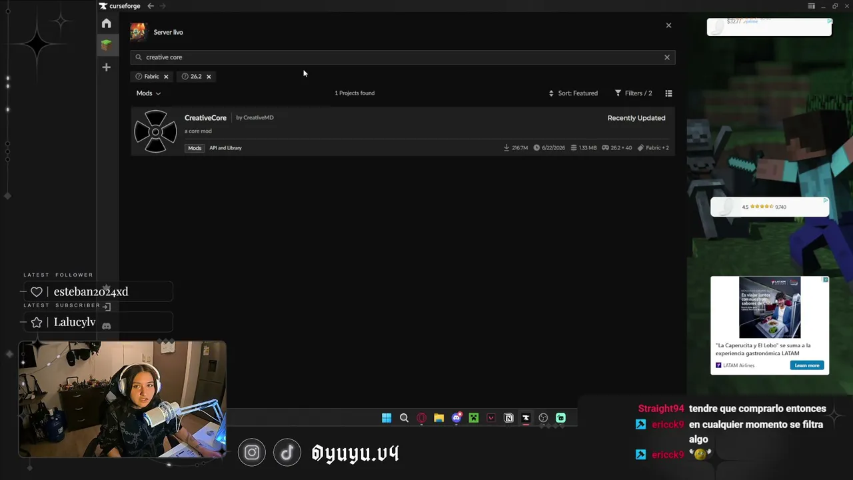
Task: Click the 216.7M downloads count
Action: point(516,148)
